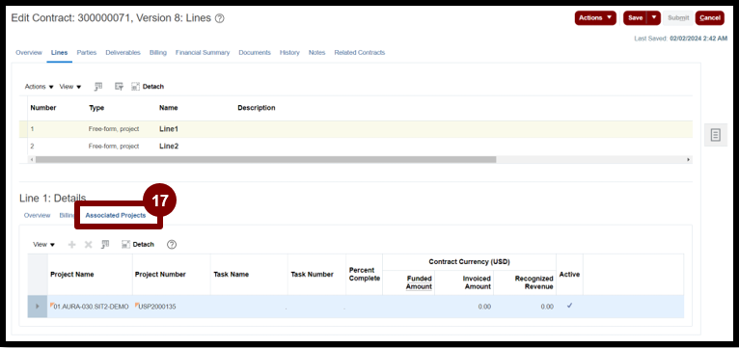This screenshot has width=739, height=348.
Task: Click Free-form, project type in row 2
Action: point(114,146)
